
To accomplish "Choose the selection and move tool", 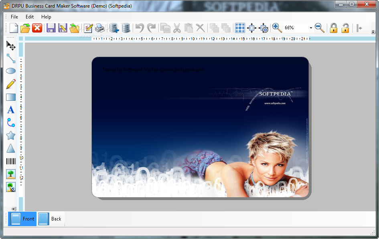I will 11,45.
